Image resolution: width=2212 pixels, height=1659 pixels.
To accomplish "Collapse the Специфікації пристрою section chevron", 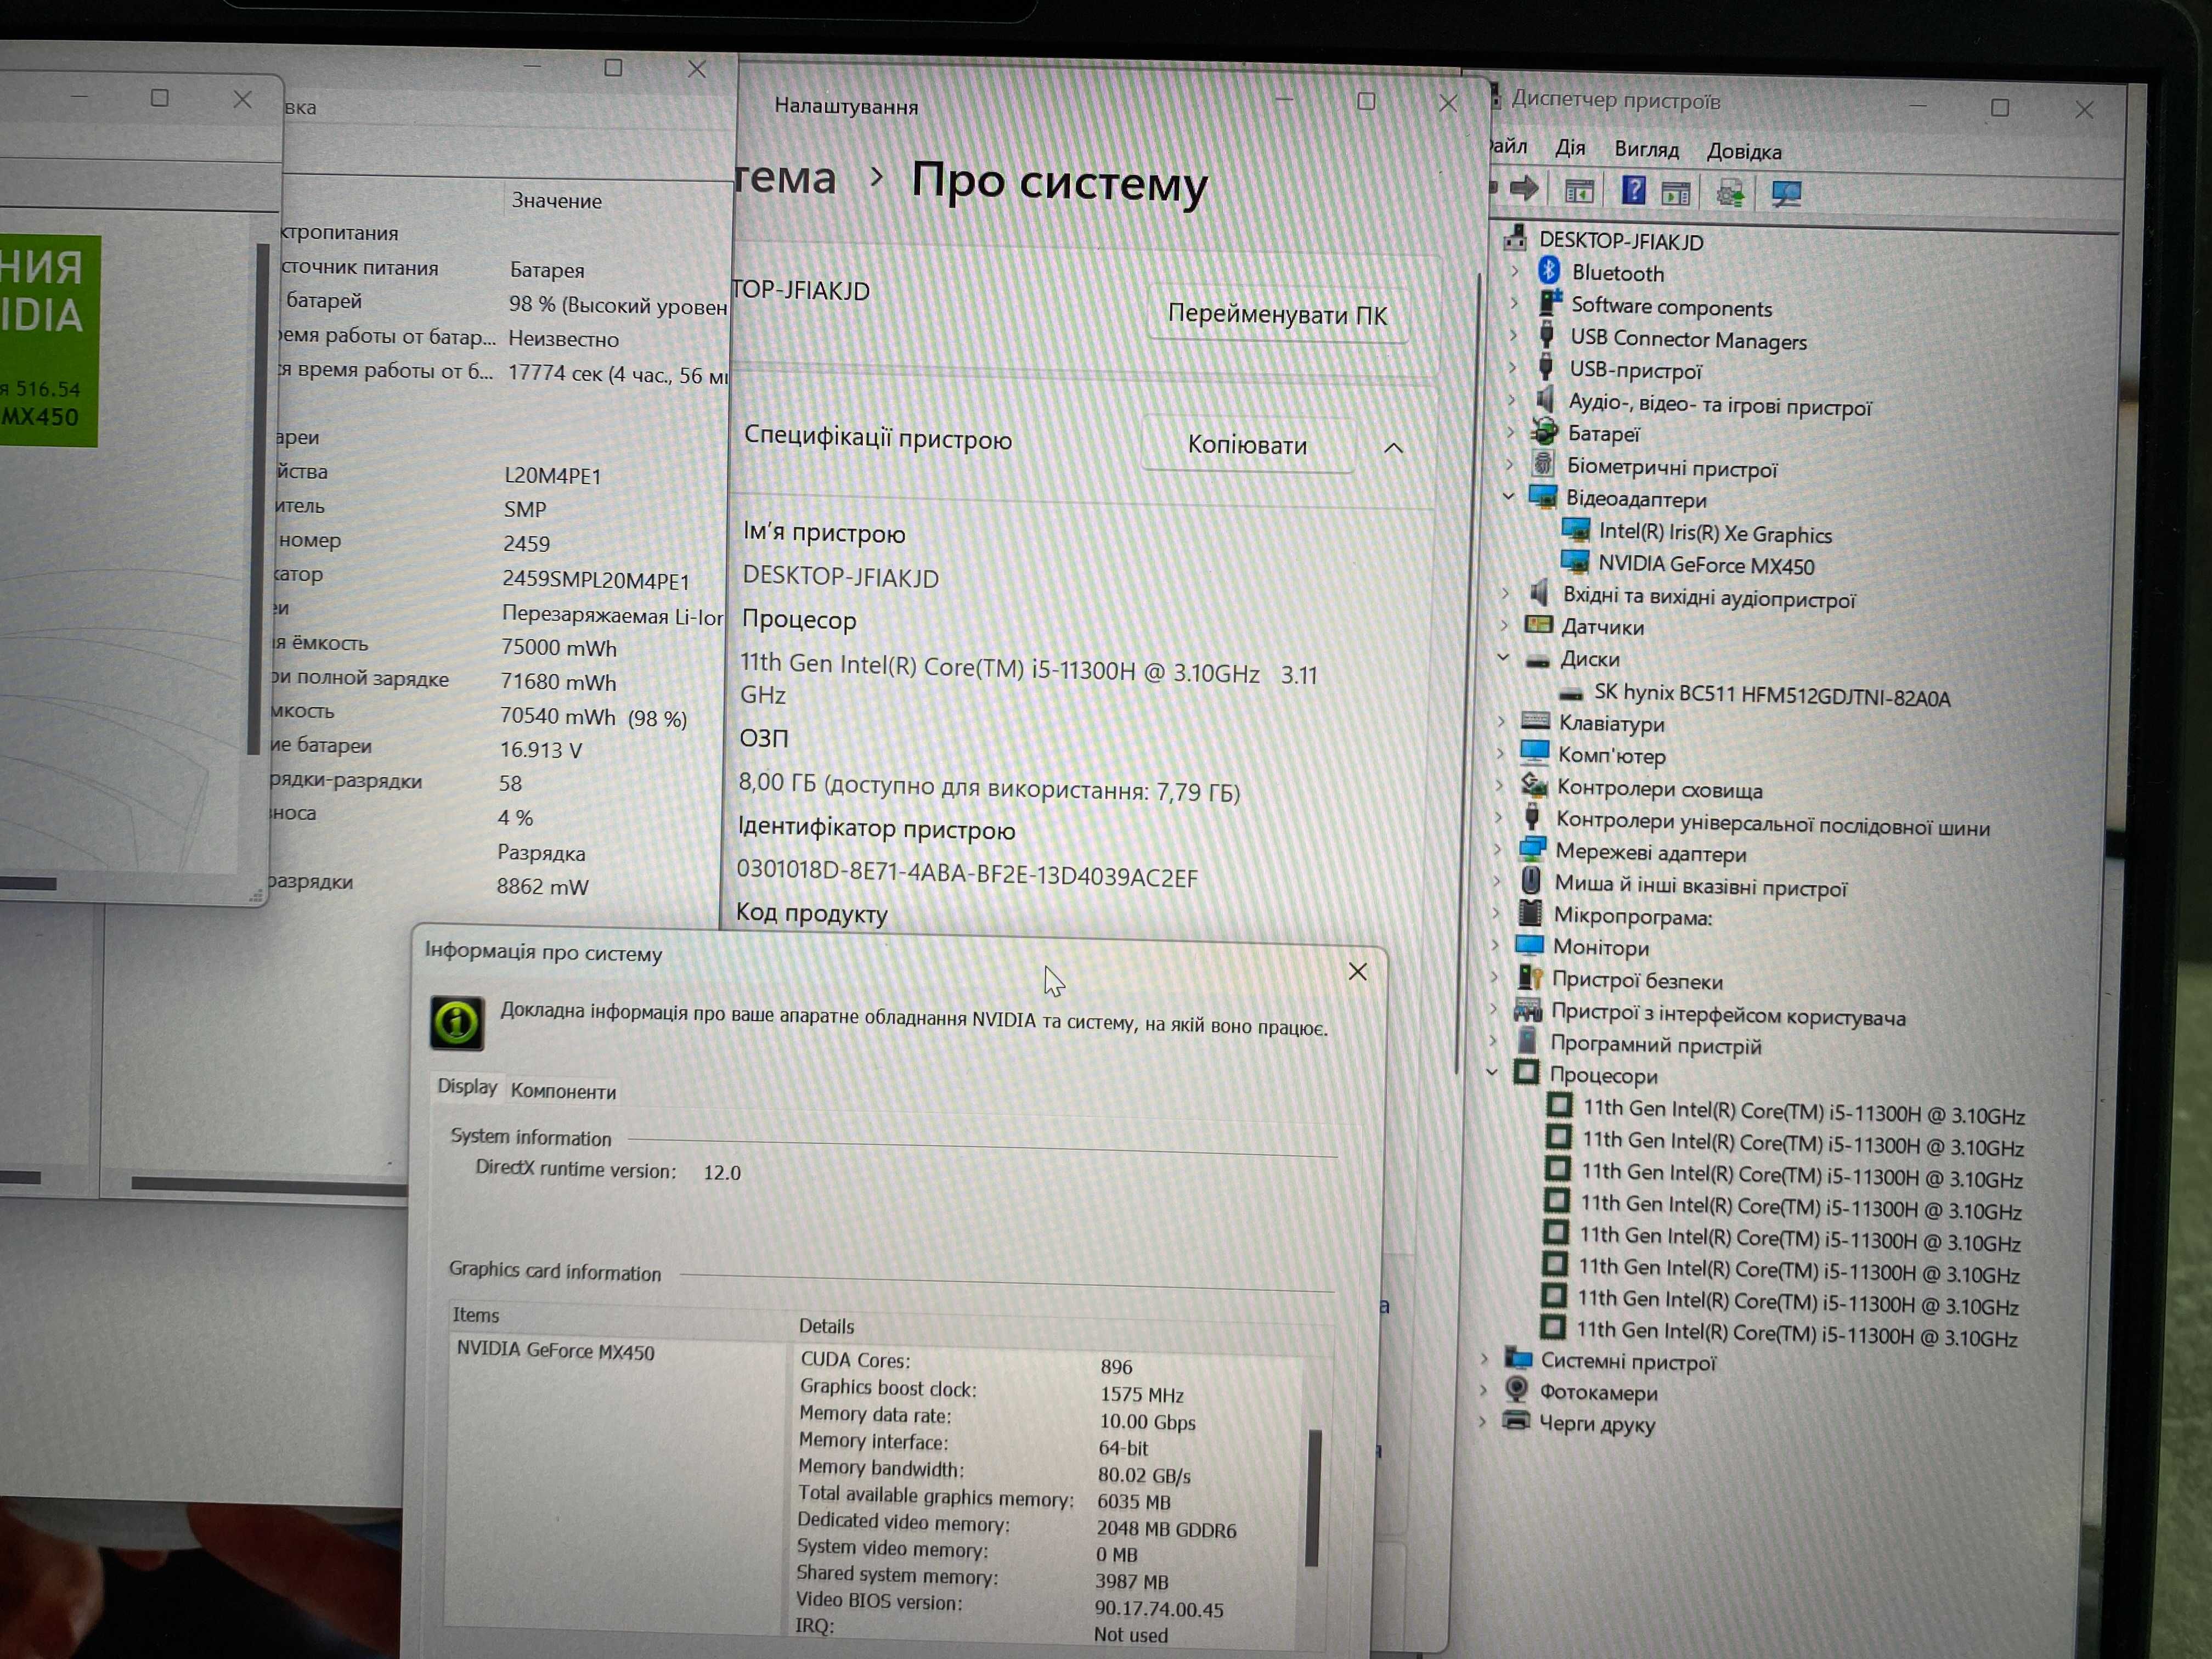I will 1393,448.
